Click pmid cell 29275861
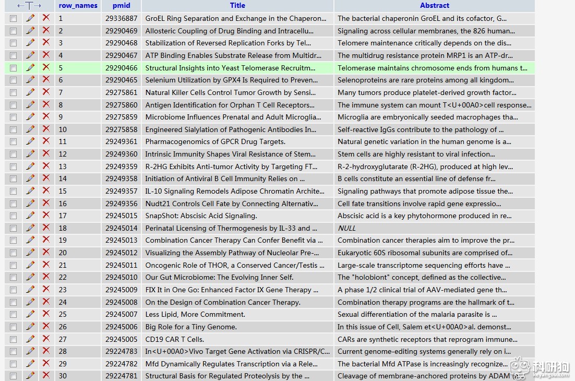 click(122, 92)
